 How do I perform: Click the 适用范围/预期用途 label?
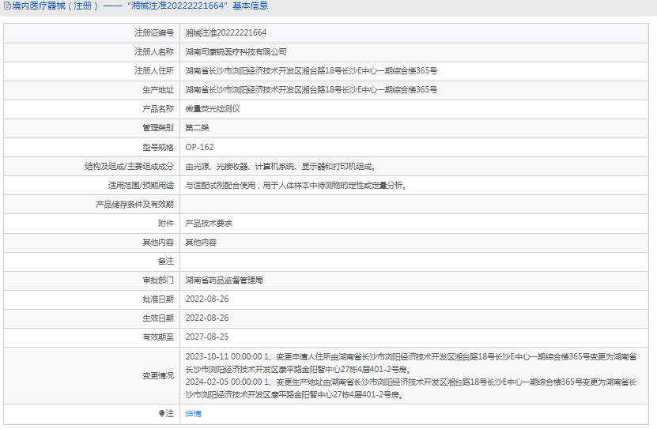click(141, 186)
